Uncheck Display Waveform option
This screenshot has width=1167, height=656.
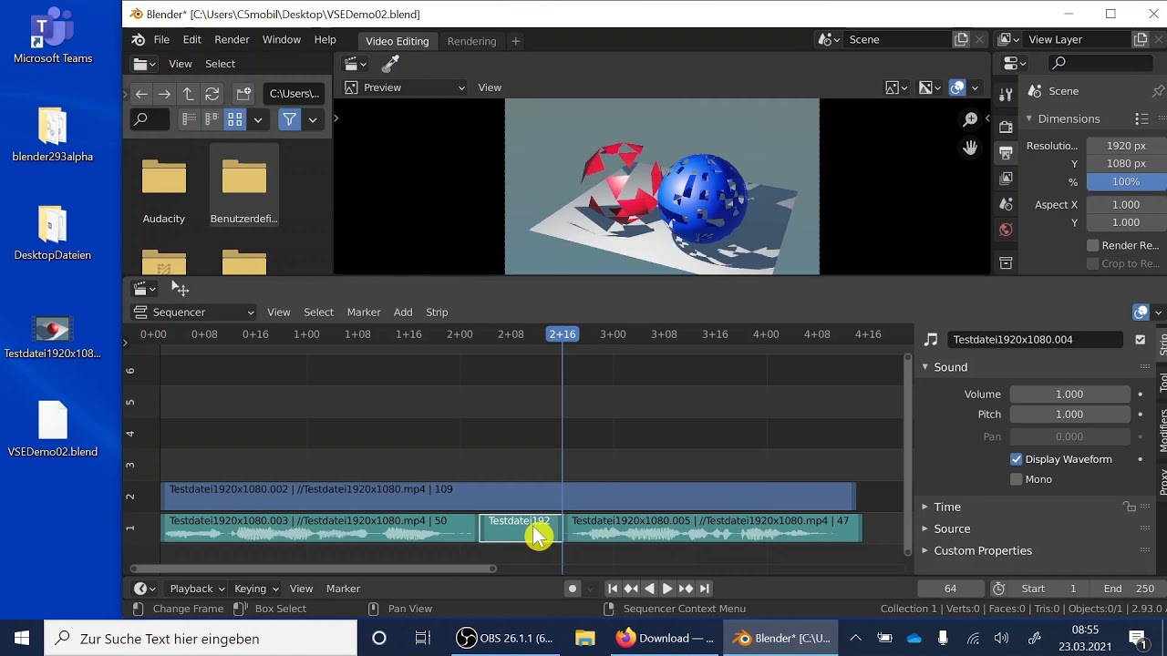click(x=1017, y=459)
